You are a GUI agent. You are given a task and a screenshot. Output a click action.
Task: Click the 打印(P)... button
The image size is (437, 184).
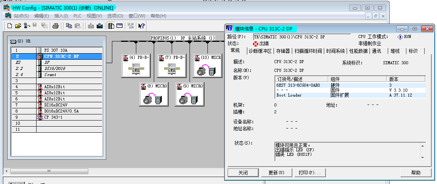pyautogui.click(x=310, y=173)
